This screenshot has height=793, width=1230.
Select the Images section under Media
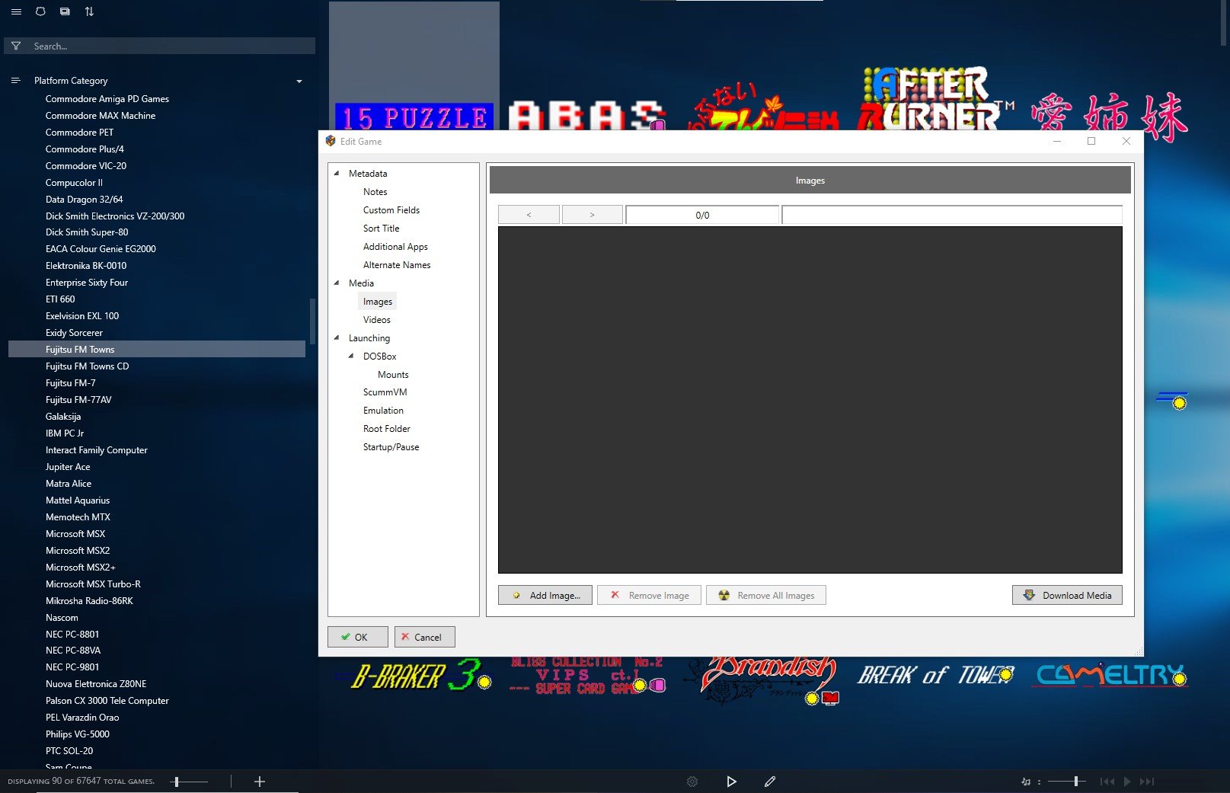click(x=378, y=302)
